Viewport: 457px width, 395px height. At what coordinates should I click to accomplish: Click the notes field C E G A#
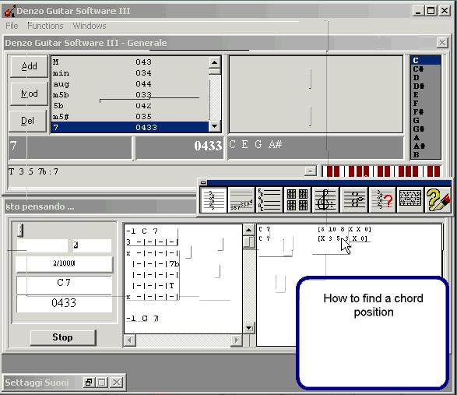pos(315,148)
